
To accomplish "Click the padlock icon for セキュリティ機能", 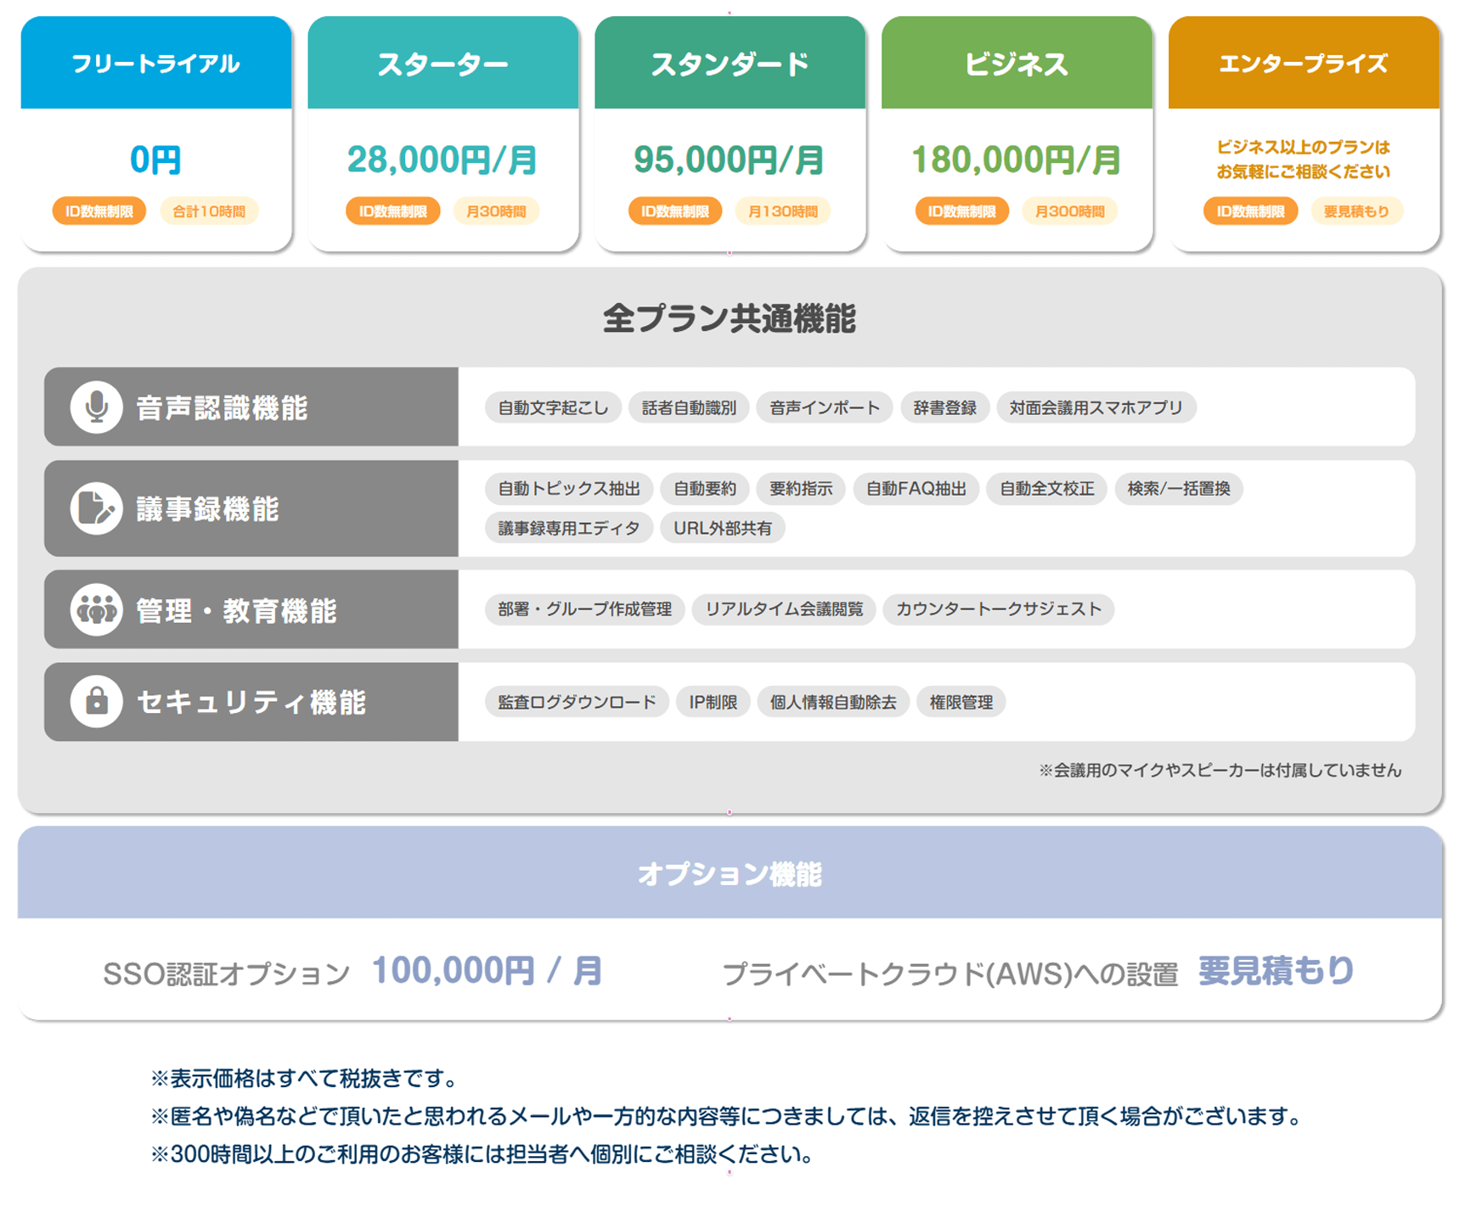I will pyautogui.click(x=96, y=702).
